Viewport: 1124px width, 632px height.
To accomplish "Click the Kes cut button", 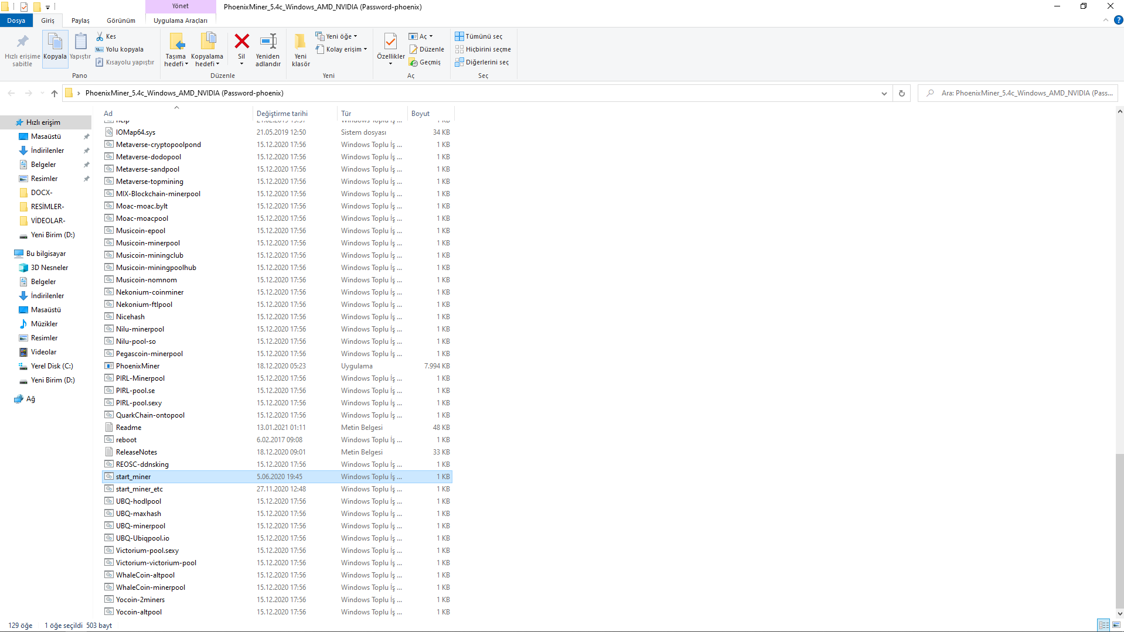I will [x=107, y=36].
